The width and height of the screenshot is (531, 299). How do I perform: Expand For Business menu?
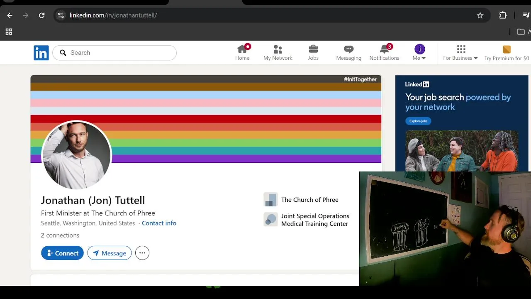coord(460,53)
